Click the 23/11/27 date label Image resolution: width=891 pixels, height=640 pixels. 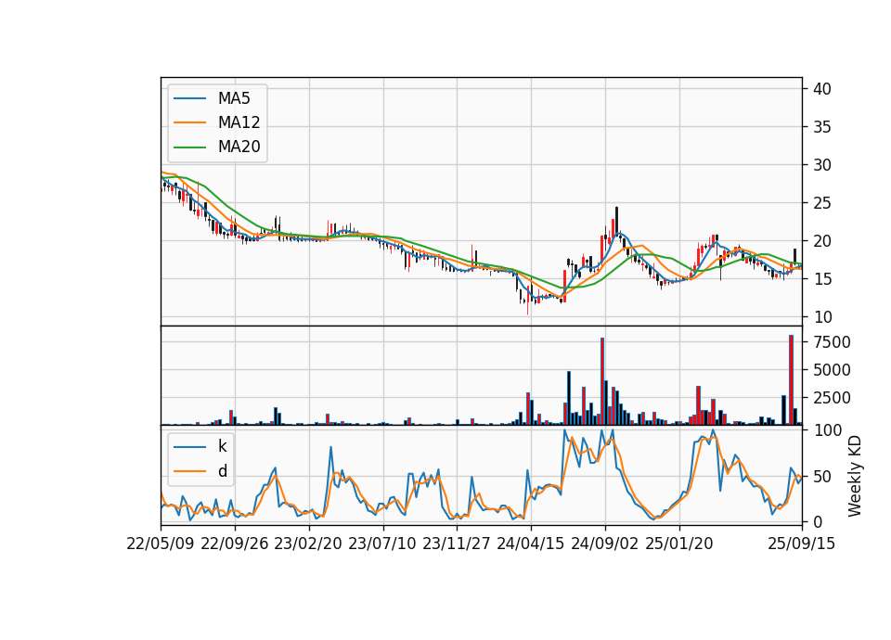tap(457, 544)
